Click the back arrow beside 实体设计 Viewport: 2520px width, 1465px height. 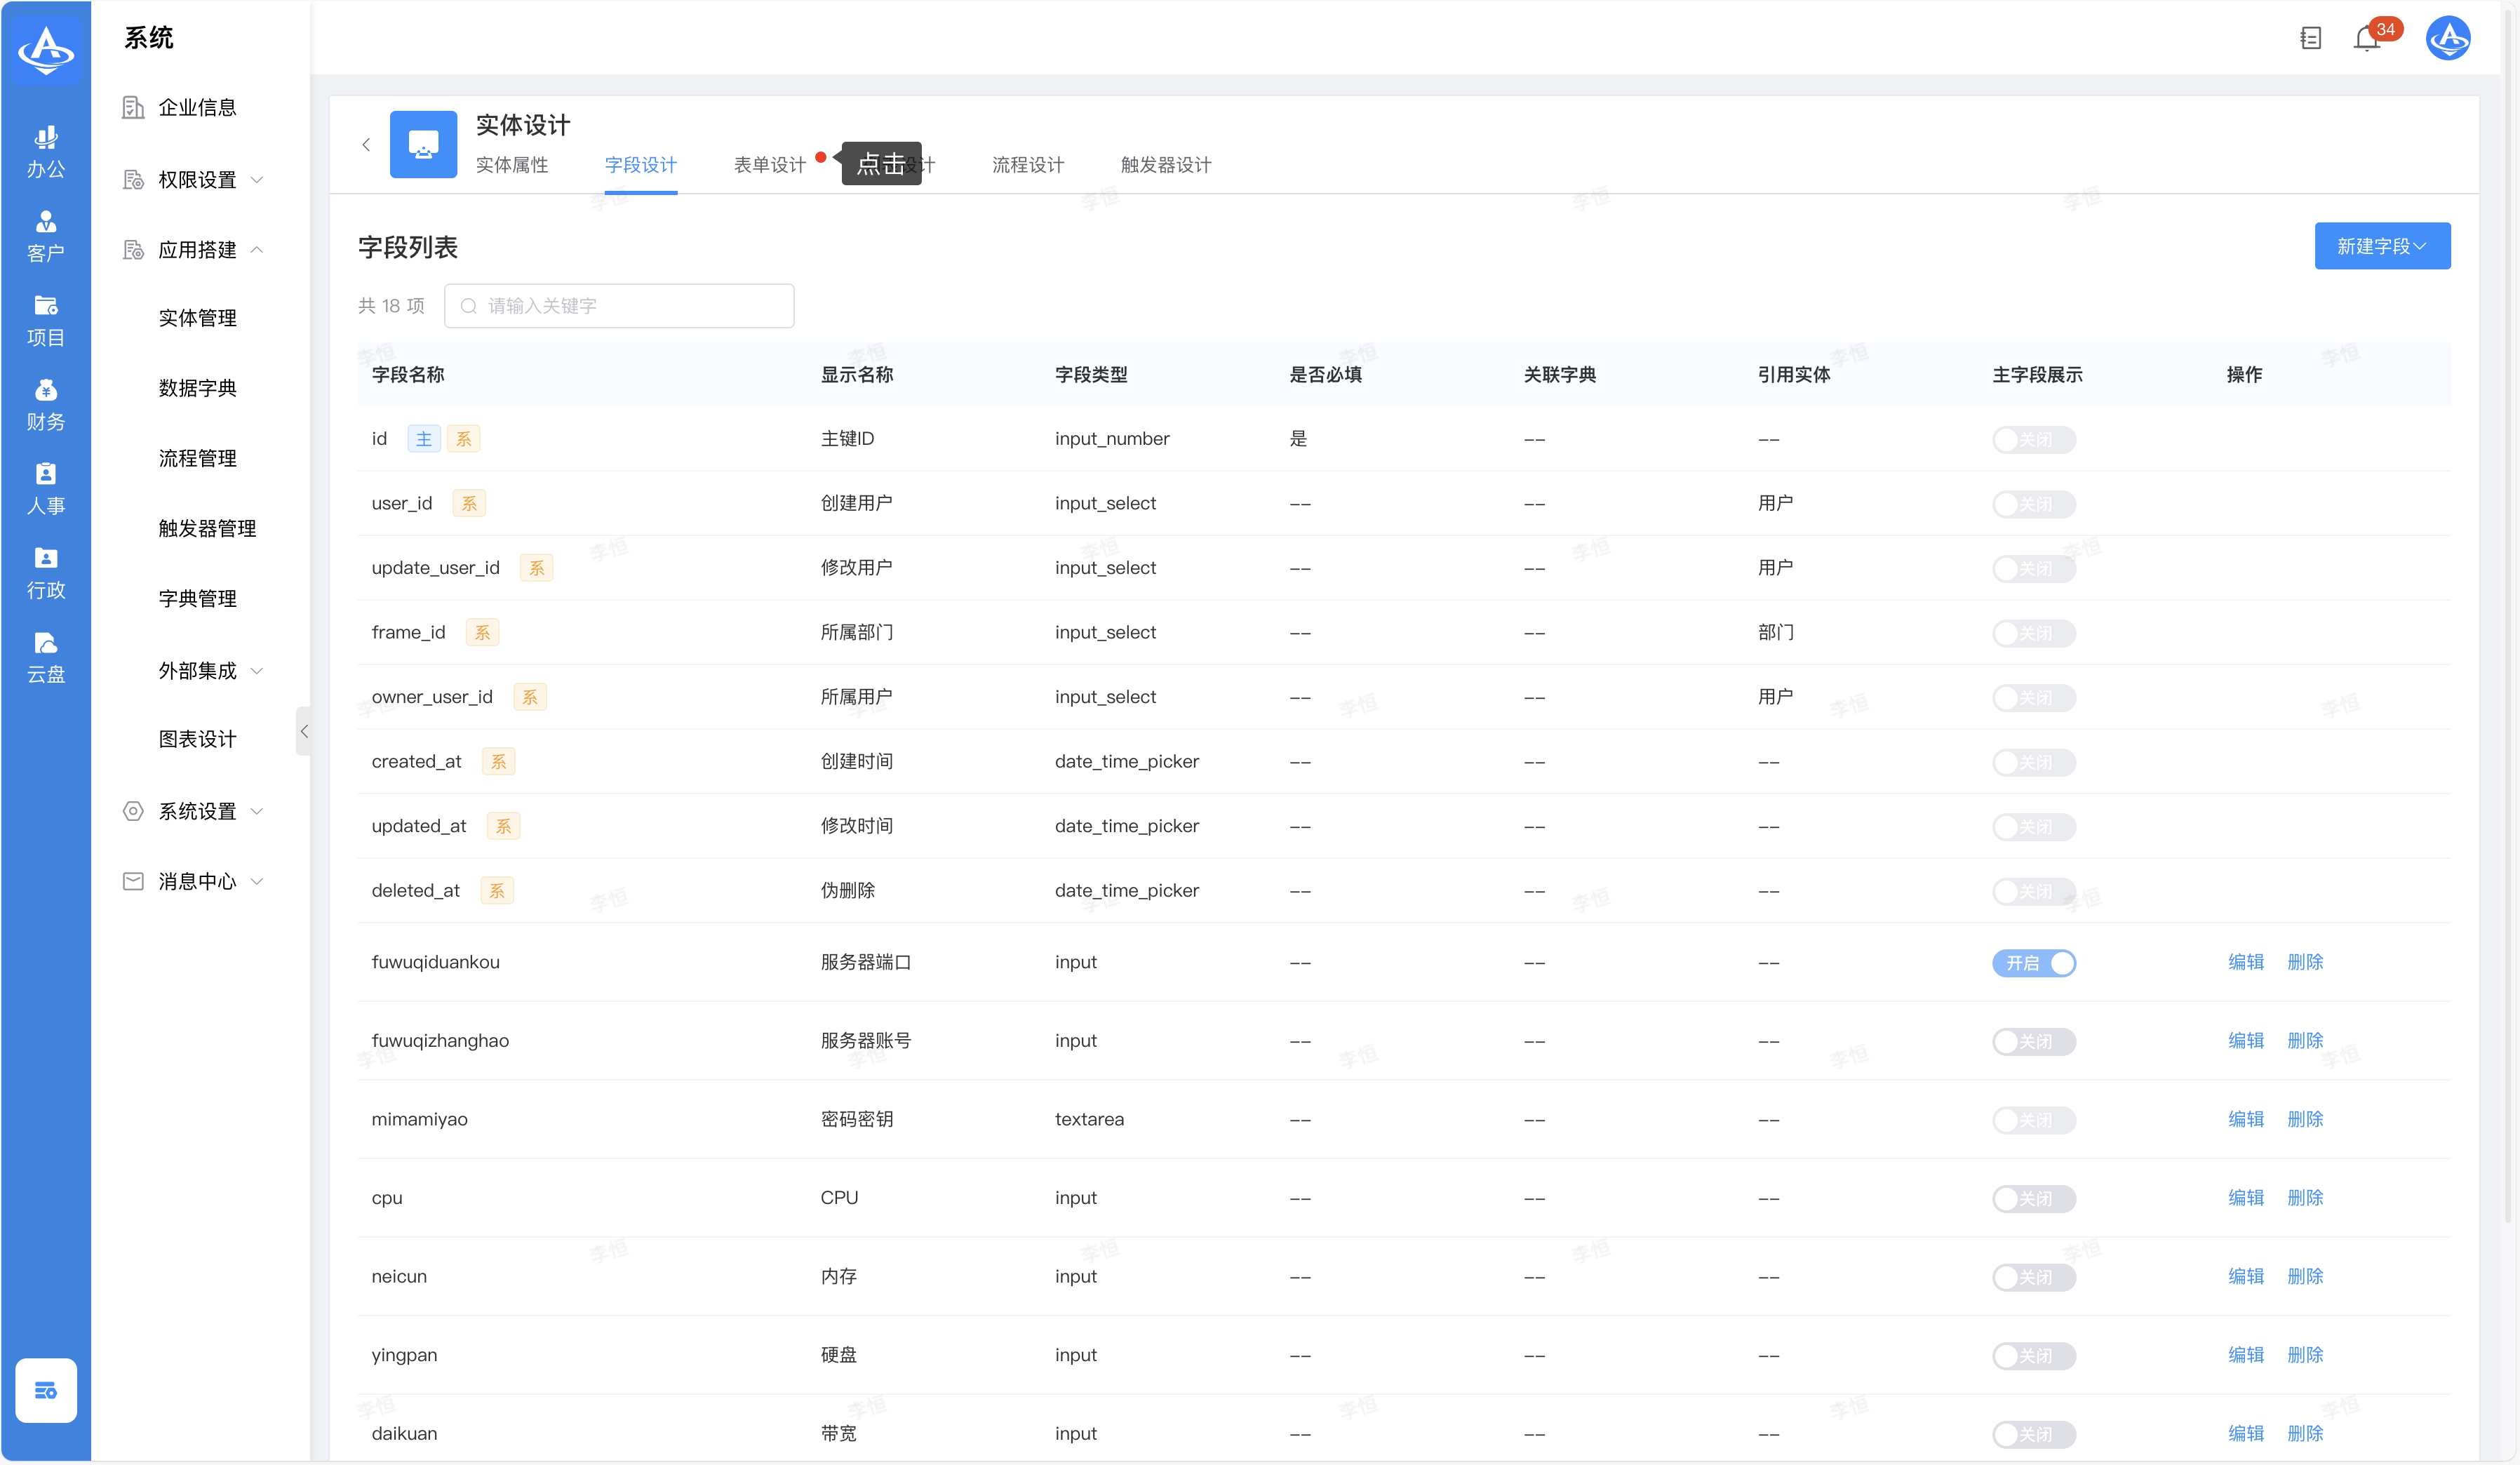(367, 145)
